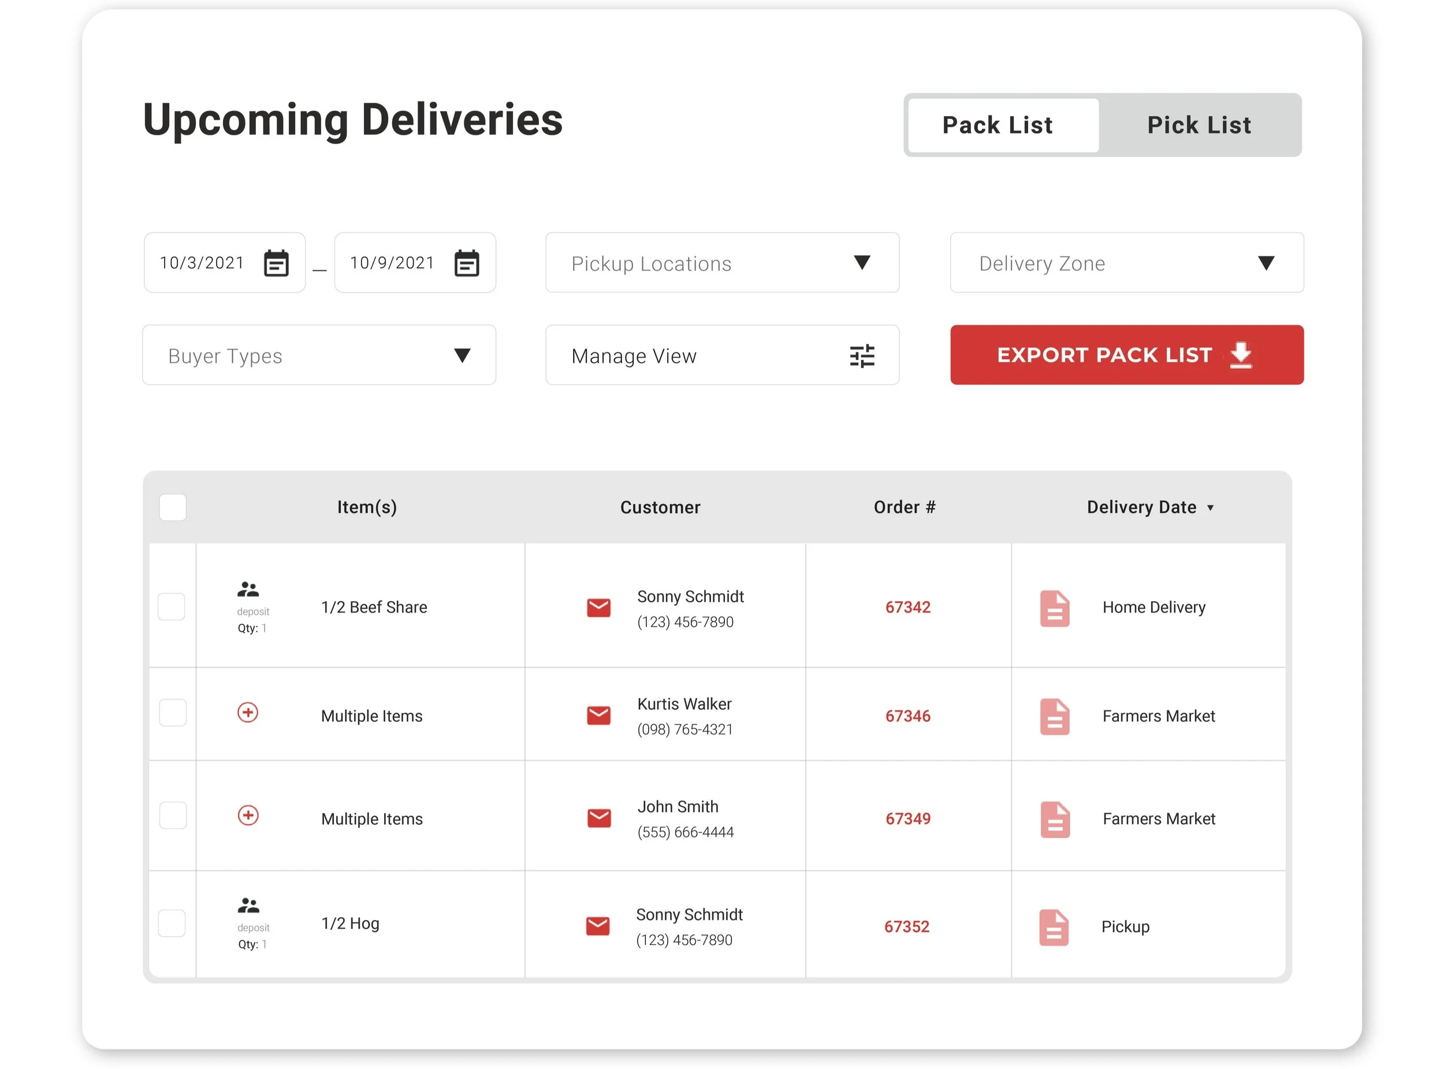Check the box for 1/2 Beef Share row
1444x1069 pixels.
pos(172,607)
